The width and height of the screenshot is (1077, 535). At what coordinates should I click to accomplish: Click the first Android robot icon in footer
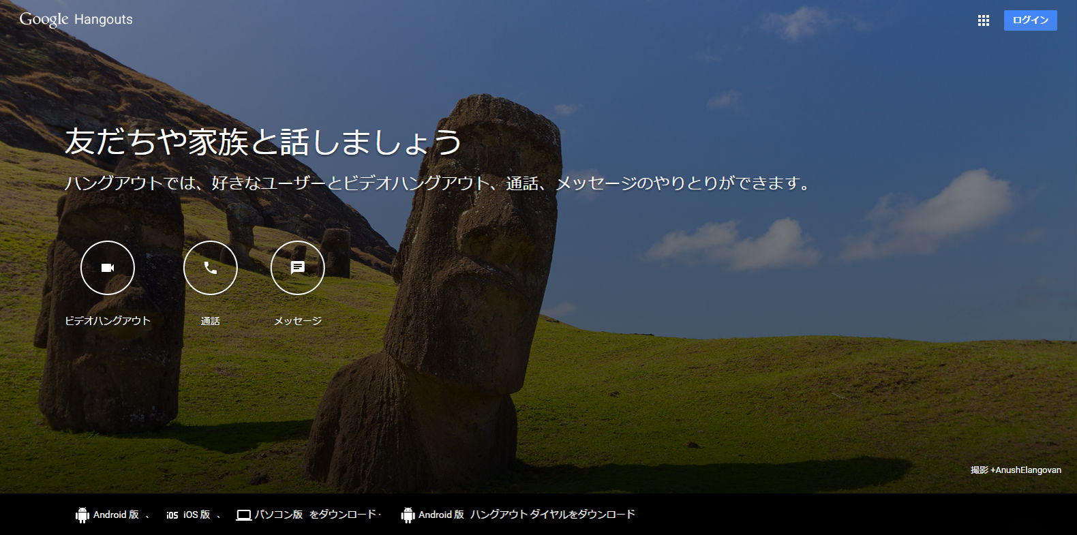(x=82, y=515)
